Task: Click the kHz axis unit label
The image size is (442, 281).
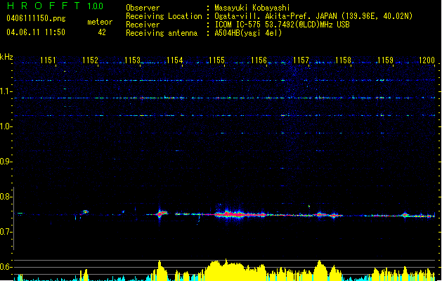Action: 6,57
